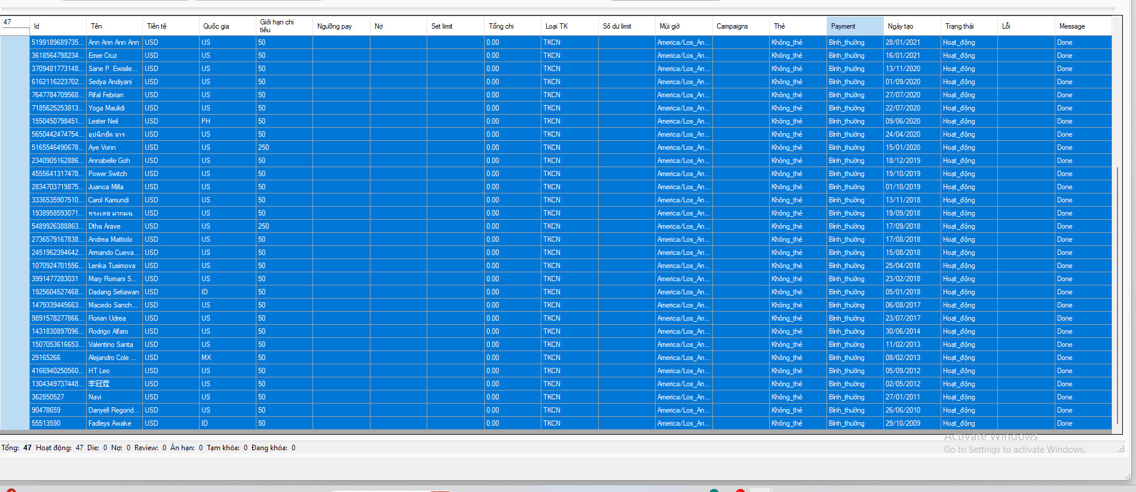Click the Hoạt động: 47 status bar entry
This screenshot has width=1136, height=492.
click(x=60, y=448)
